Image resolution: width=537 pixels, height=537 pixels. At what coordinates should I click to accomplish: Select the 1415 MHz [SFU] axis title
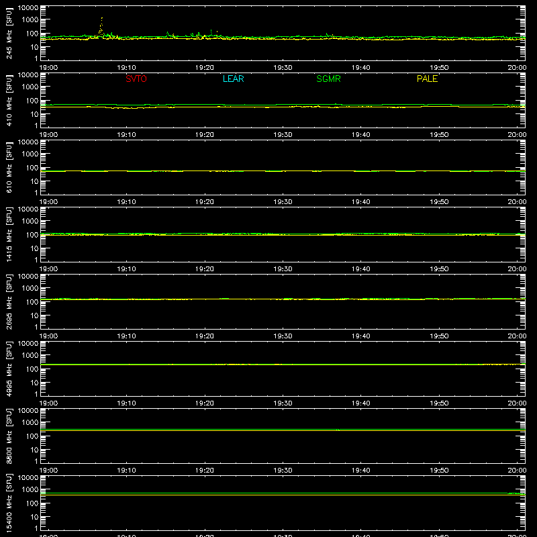9,234
